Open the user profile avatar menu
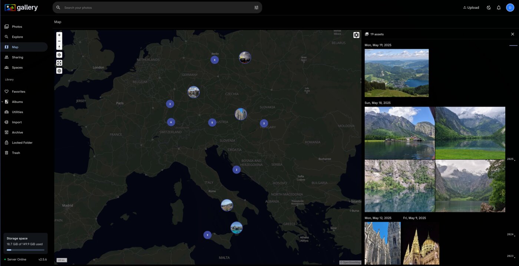This screenshot has height=266, width=519. (x=510, y=7)
